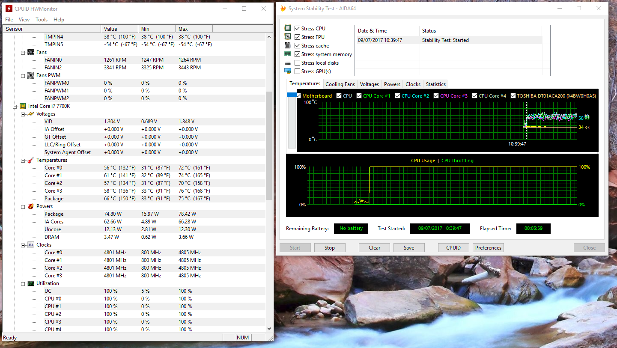
Task: Toggle the CPU Core #1 graph checkbox
Action: click(x=359, y=96)
